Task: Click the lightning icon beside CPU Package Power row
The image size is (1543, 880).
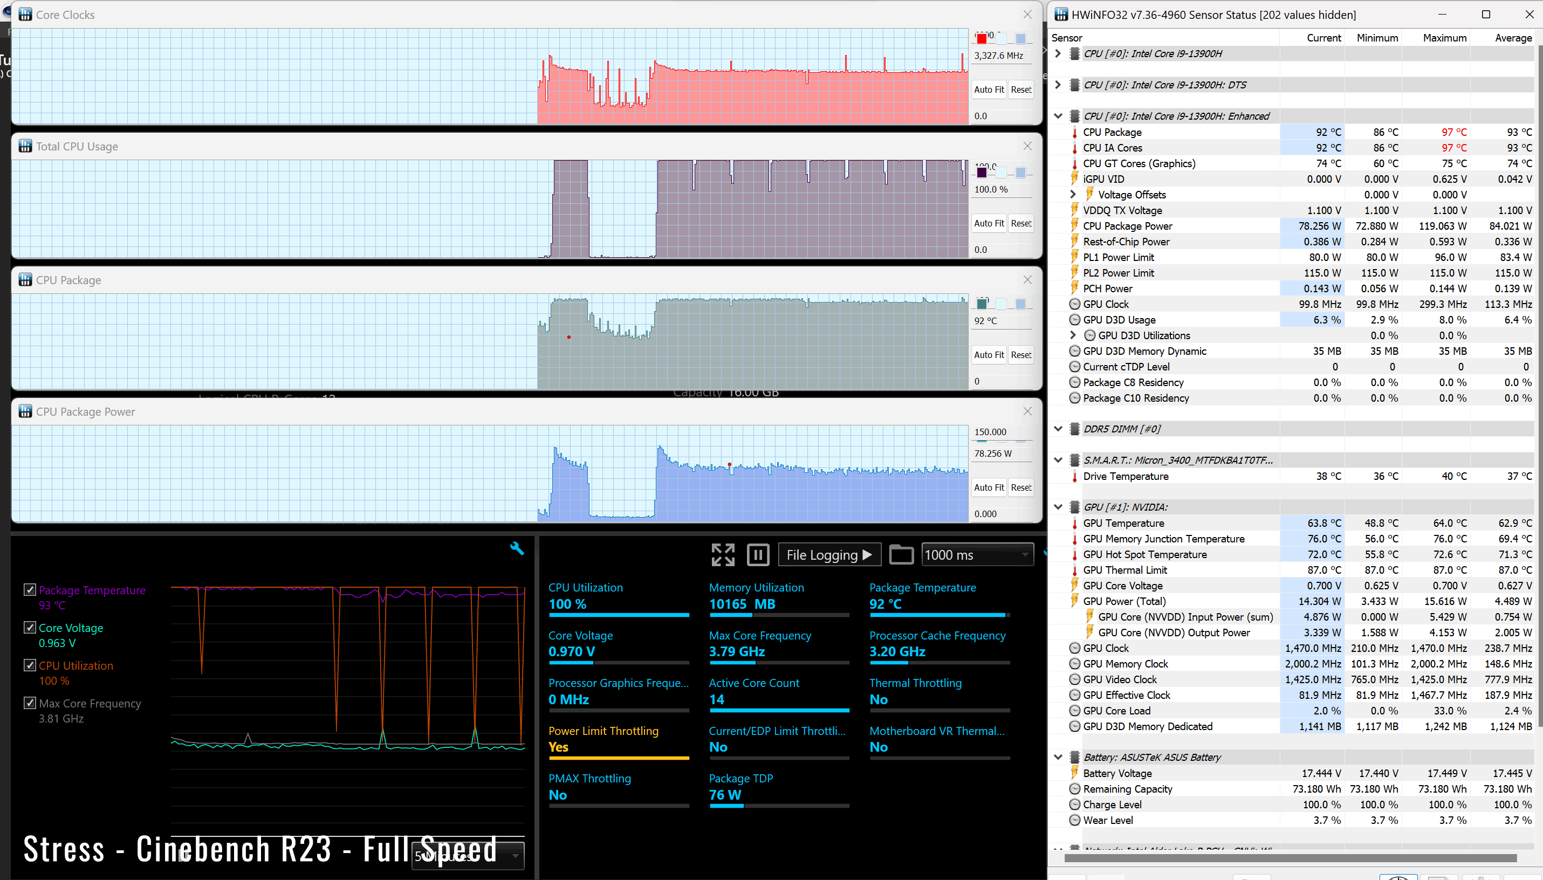Action: (x=1075, y=226)
